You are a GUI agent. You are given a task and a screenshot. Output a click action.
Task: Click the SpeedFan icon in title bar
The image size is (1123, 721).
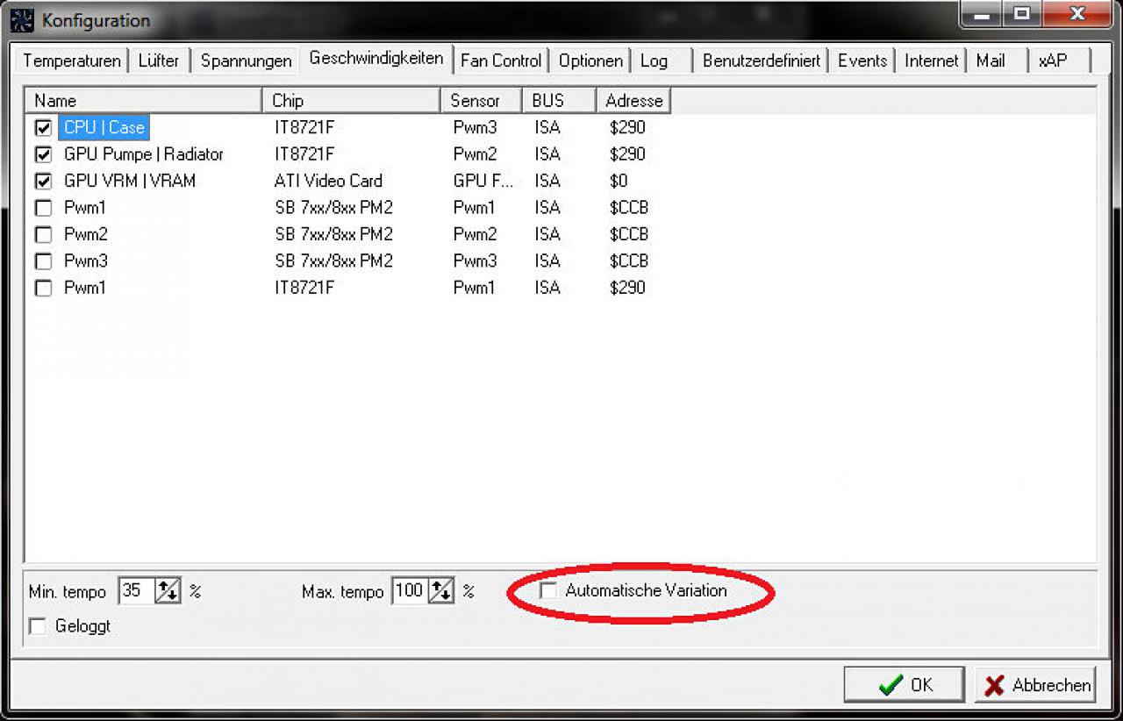(x=22, y=19)
